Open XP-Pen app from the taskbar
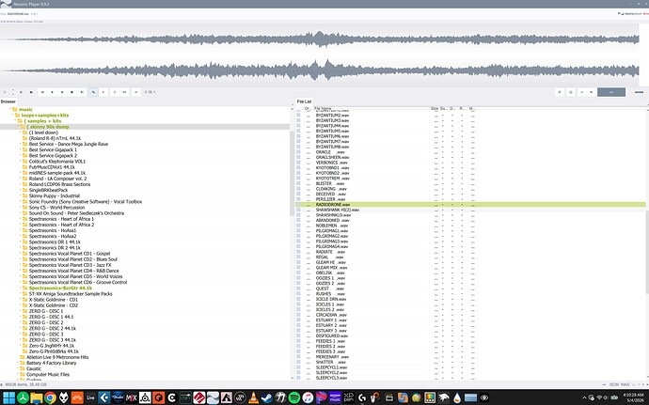The height and width of the screenshot is (405, 649). point(349,397)
